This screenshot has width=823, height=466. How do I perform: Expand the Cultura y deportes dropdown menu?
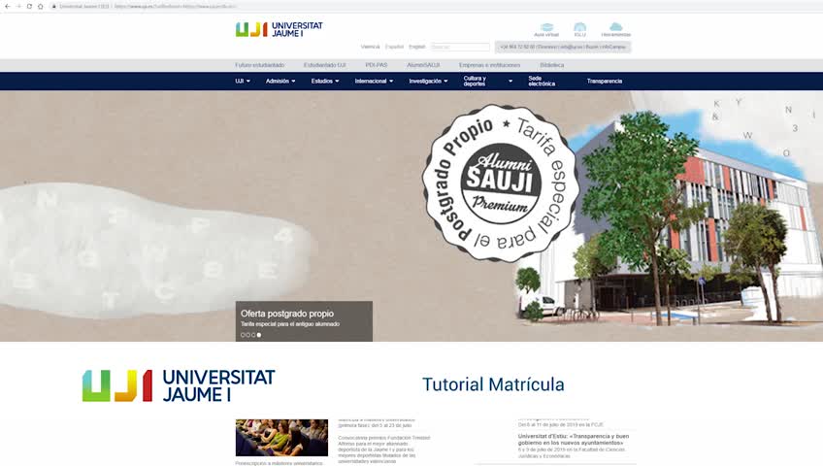tap(487, 82)
